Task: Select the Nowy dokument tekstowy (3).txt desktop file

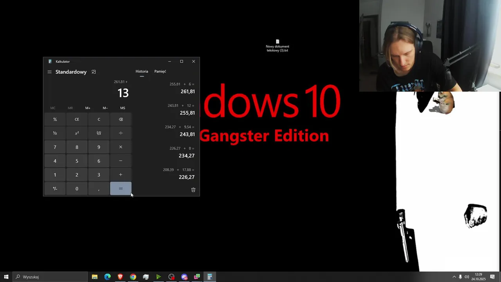Action: pos(278,46)
